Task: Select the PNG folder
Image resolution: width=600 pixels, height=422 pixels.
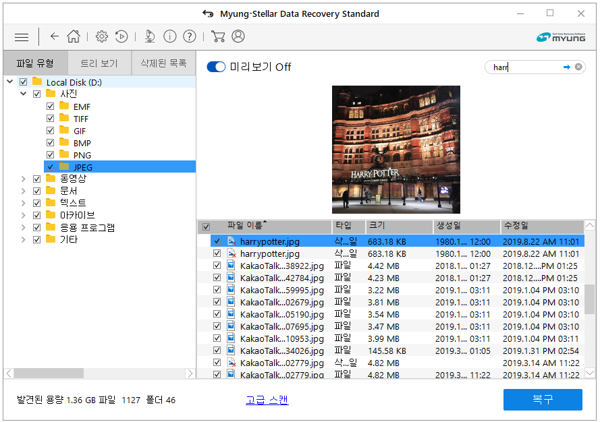Action: pyautogui.click(x=82, y=156)
